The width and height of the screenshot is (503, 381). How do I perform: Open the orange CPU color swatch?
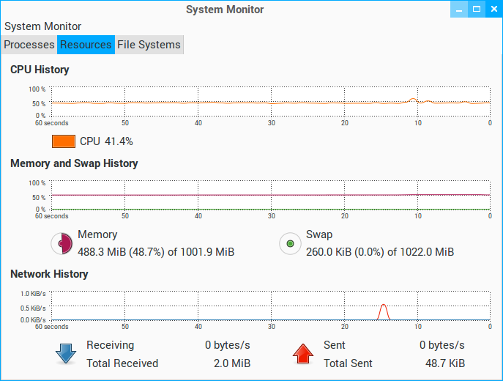click(x=64, y=141)
